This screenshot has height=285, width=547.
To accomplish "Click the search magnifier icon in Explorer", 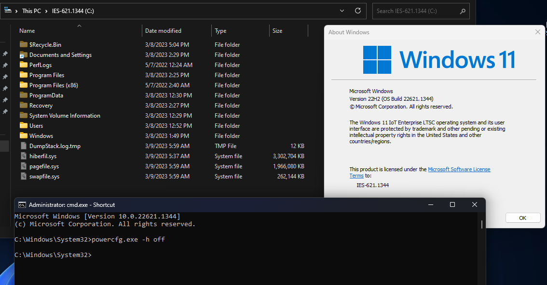I will click(x=463, y=11).
